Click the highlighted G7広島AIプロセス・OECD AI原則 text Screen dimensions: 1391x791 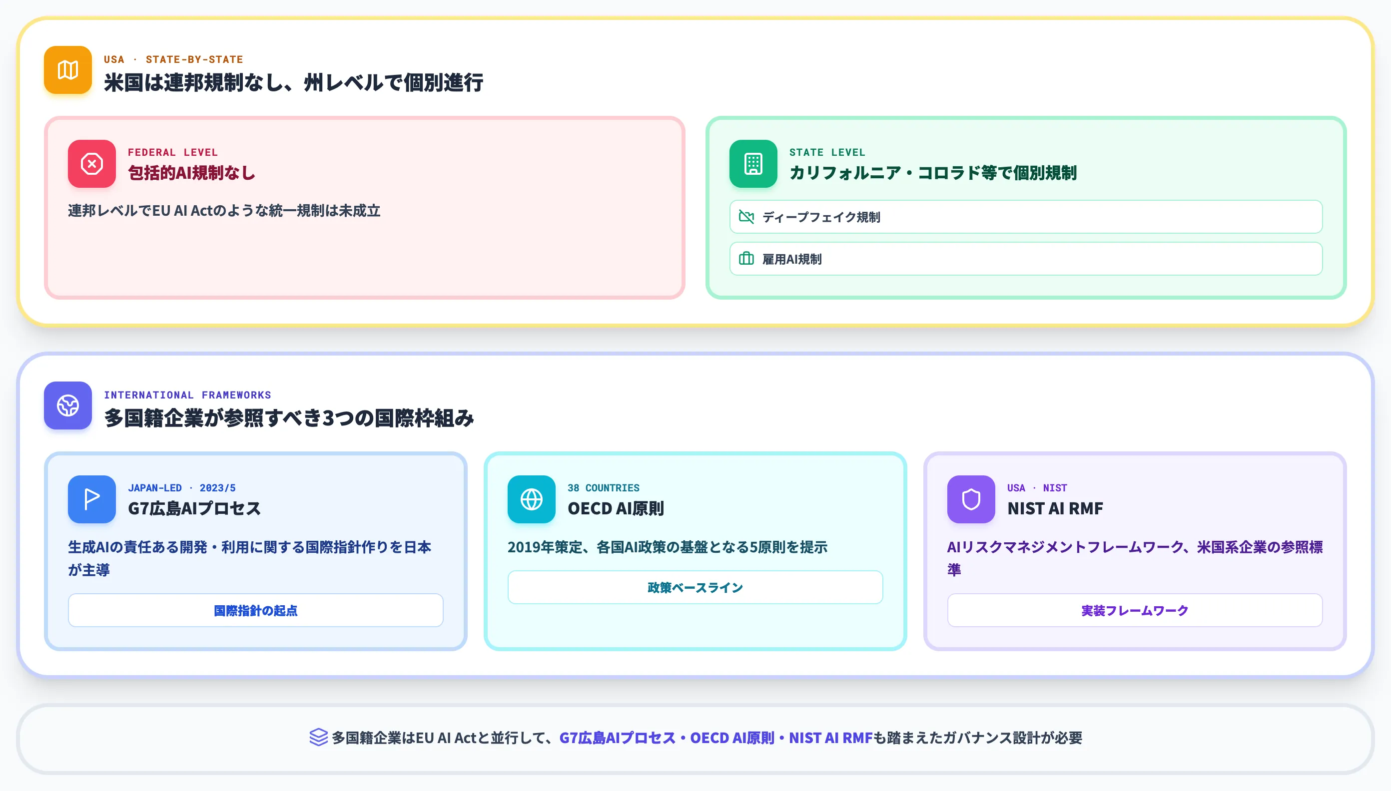pos(667,738)
